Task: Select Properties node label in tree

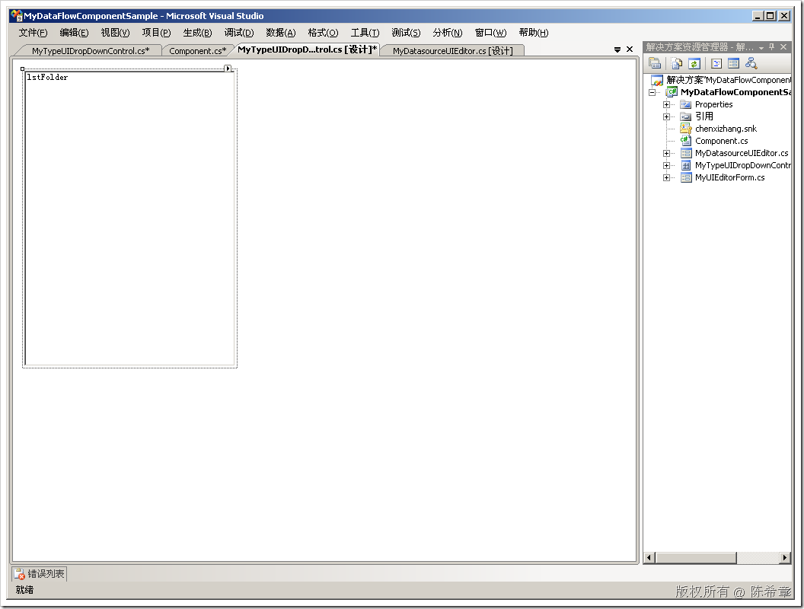Action: pyautogui.click(x=713, y=104)
